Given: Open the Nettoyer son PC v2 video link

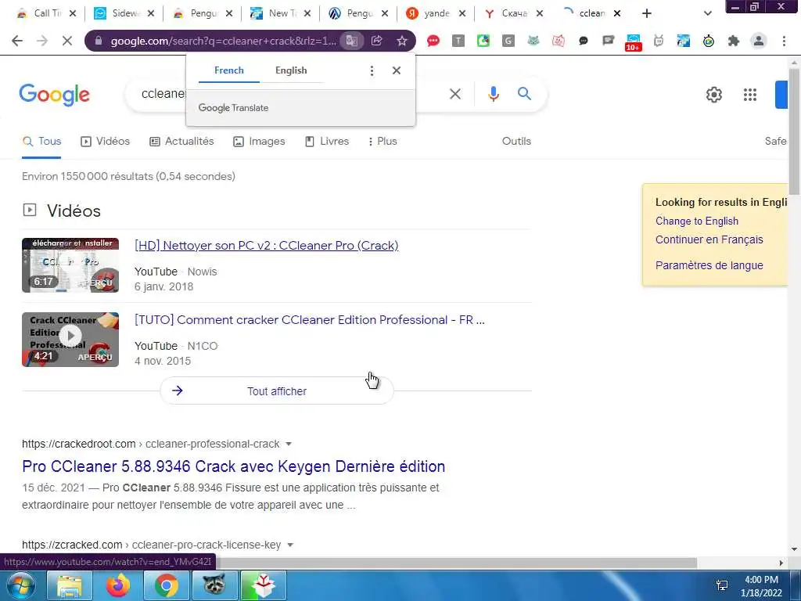Looking at the screenshot, I should (x=266, y=245).
